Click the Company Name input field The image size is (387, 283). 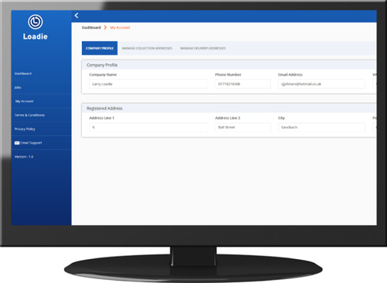(149, 84)
